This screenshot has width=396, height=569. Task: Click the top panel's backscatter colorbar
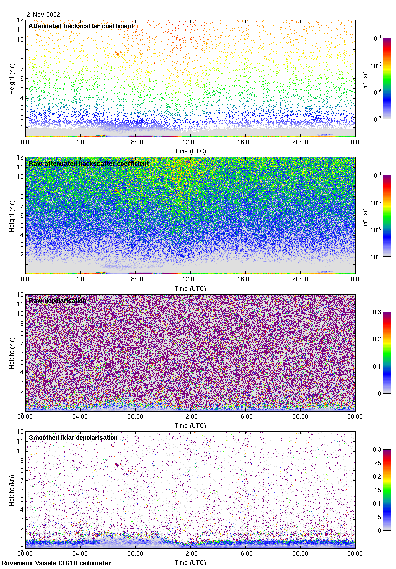pyautogui.click(x=387, y=78)
